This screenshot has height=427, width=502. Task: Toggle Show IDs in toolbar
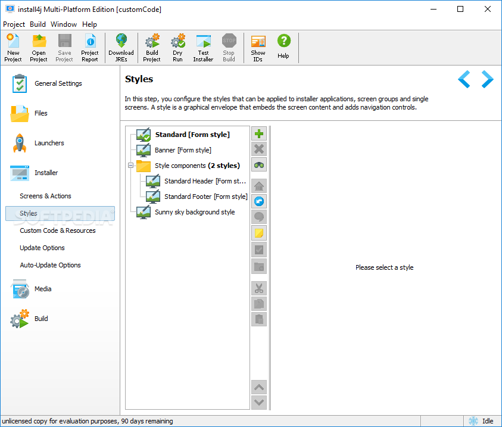point(258,48)
